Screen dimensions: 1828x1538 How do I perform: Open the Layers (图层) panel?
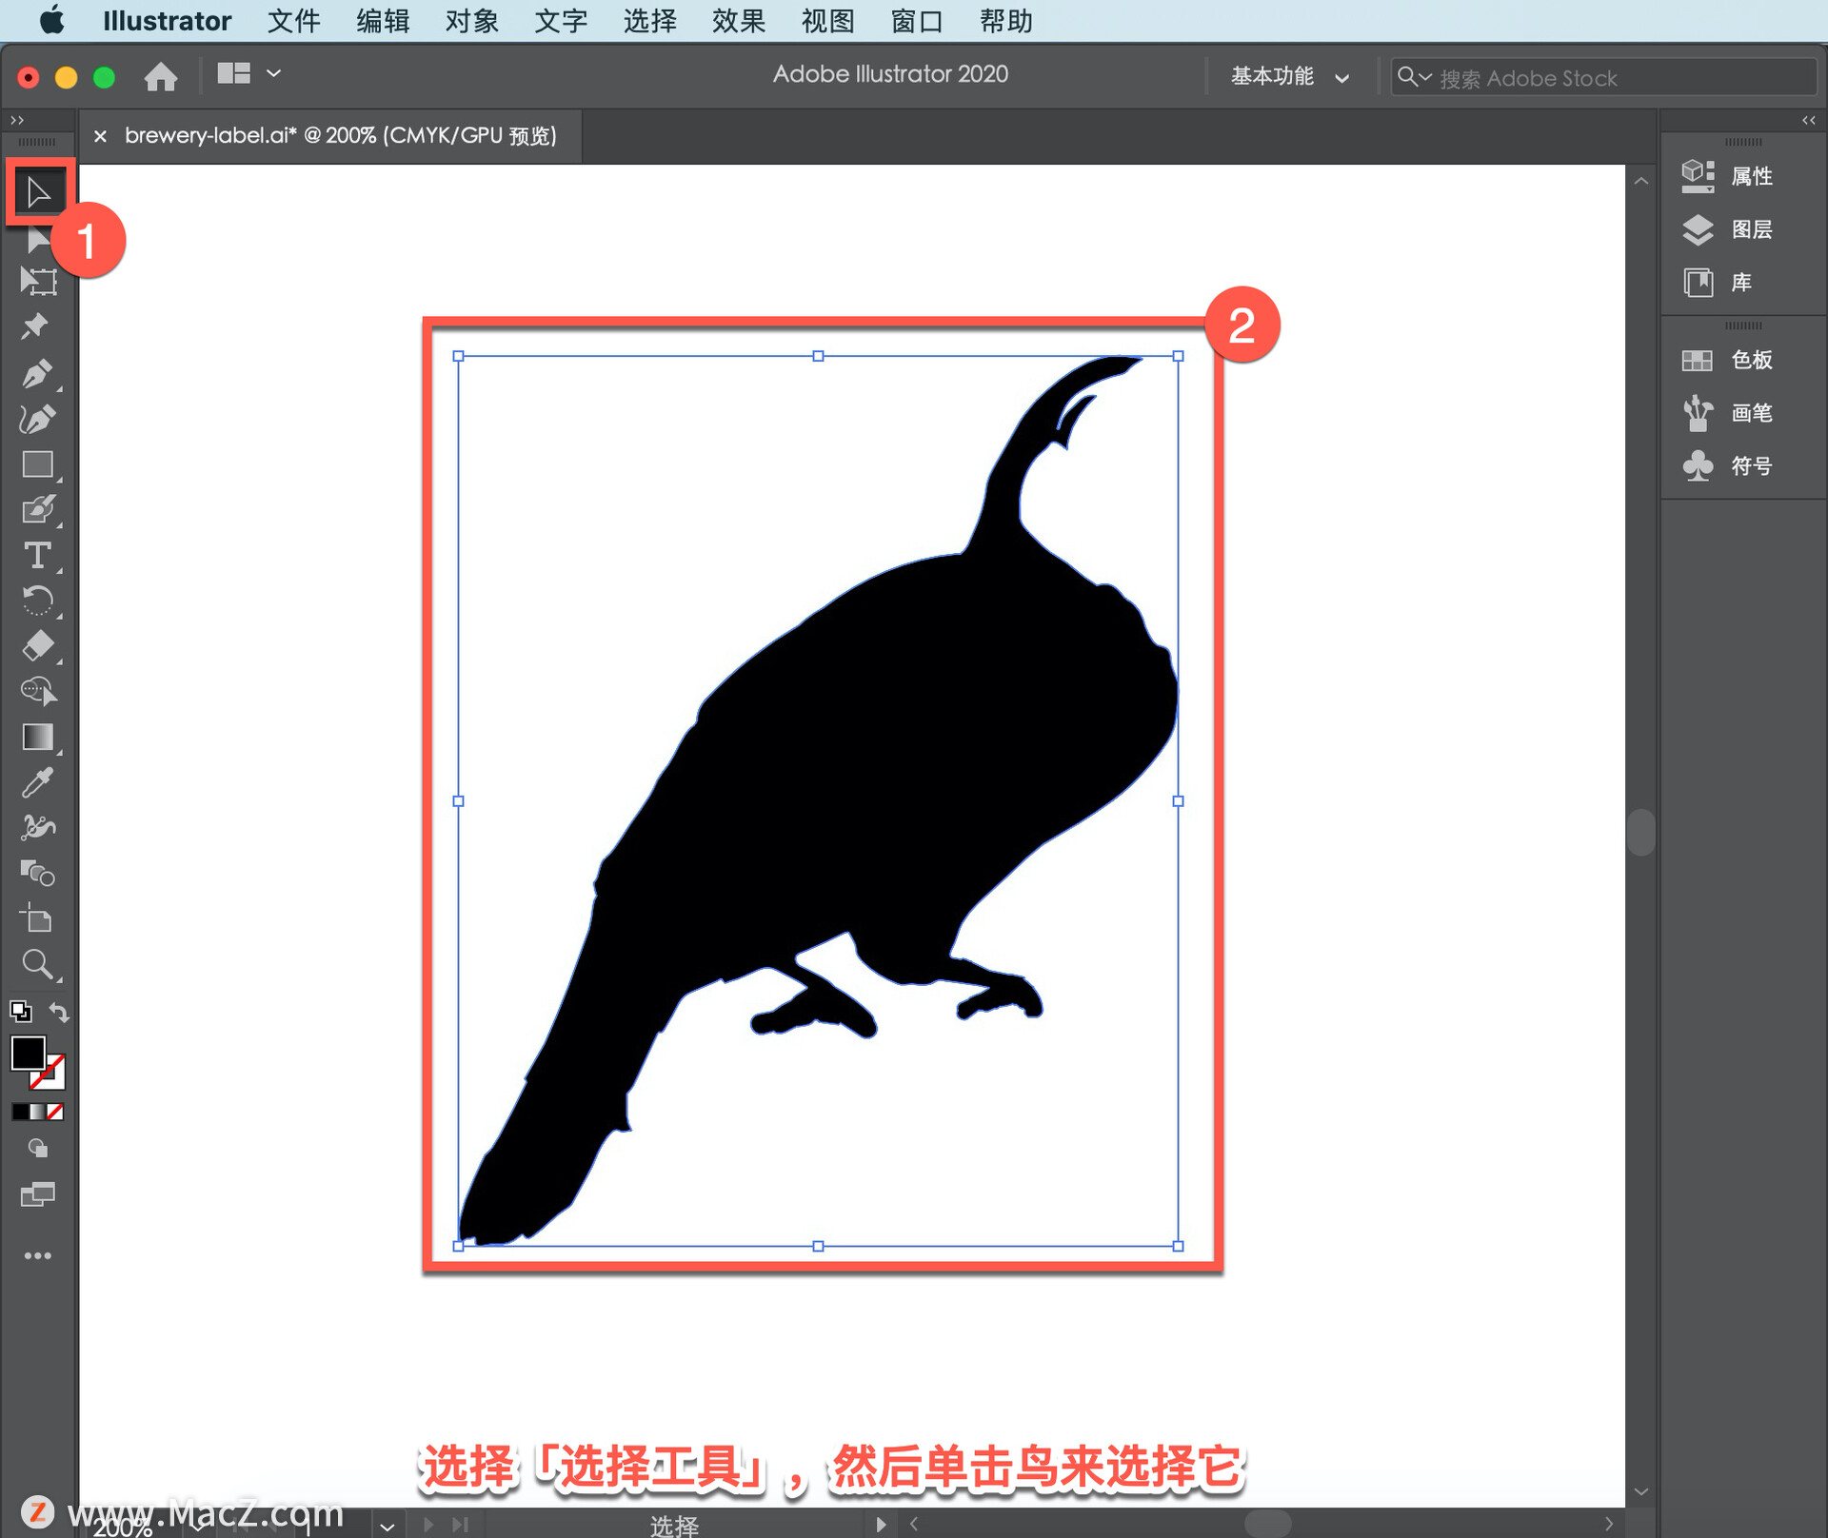[x=1727, y=229]
